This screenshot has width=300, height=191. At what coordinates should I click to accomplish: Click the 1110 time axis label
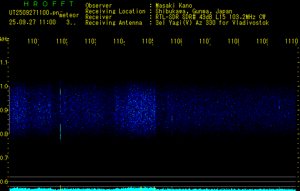tap(291, 42)
